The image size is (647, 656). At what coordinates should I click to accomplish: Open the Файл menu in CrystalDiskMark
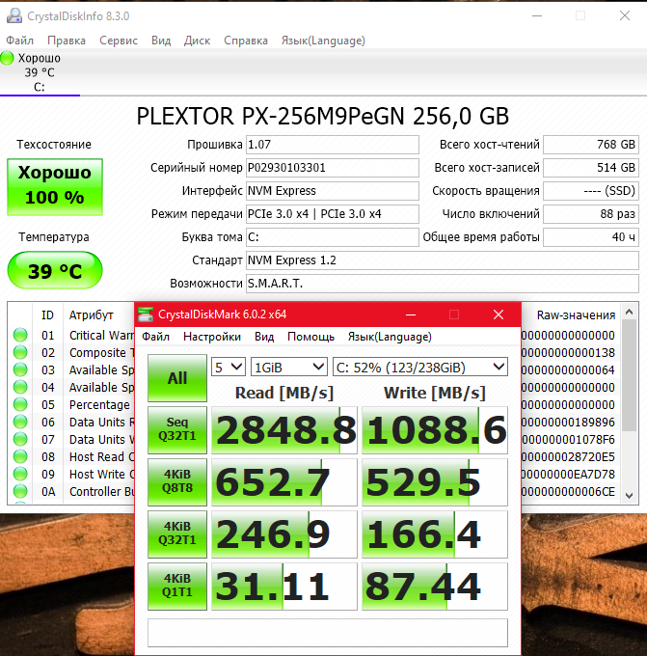pos(155,337)
